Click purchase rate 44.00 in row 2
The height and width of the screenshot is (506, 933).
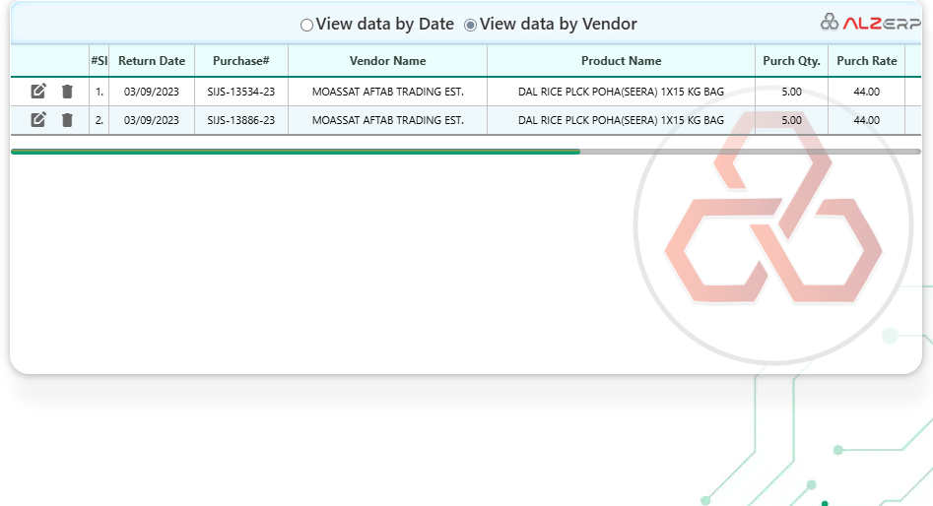coord(866,120)
